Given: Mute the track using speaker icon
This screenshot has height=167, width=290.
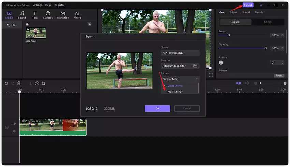Looking at the screenshot, I should pos(14,131).
